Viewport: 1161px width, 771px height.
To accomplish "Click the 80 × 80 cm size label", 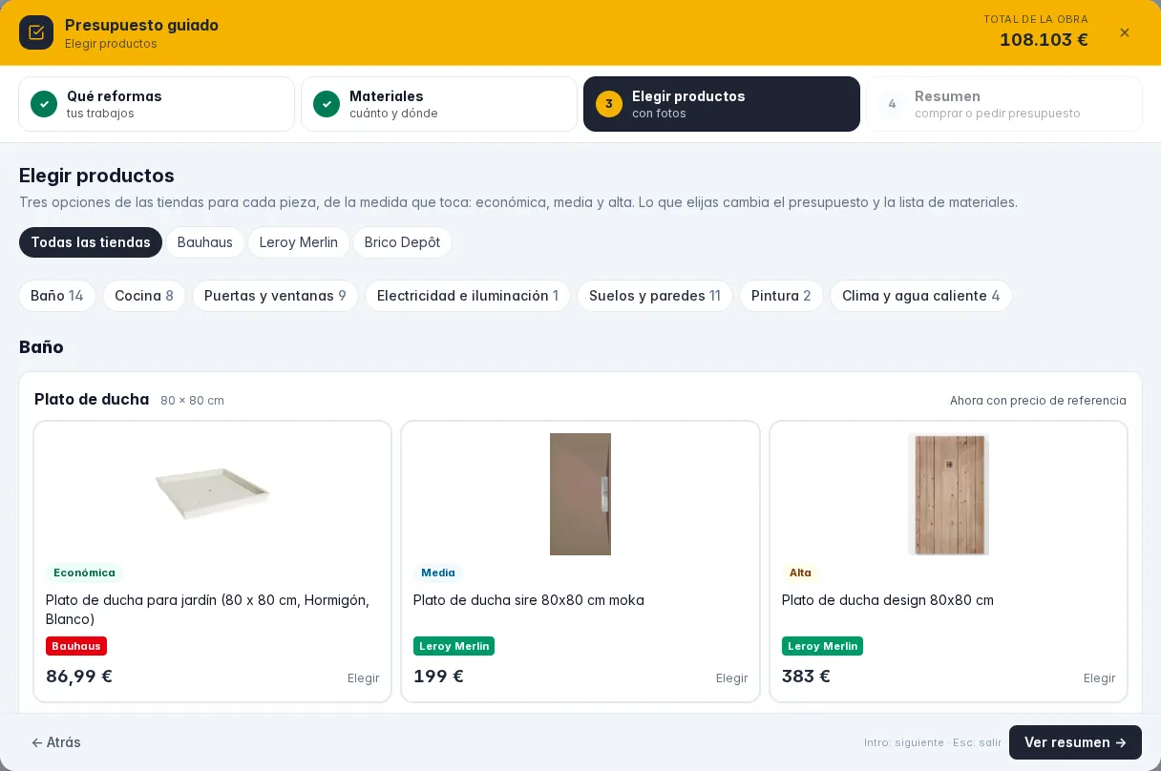I will 192,401.
